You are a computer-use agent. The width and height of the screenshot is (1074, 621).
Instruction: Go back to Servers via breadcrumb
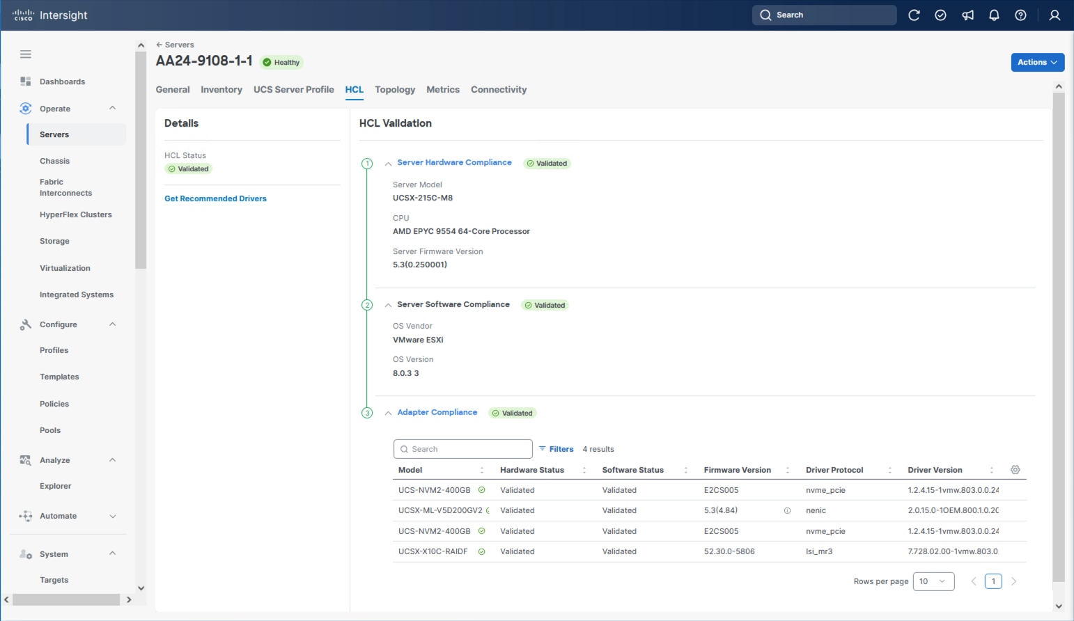click(176, 45)
